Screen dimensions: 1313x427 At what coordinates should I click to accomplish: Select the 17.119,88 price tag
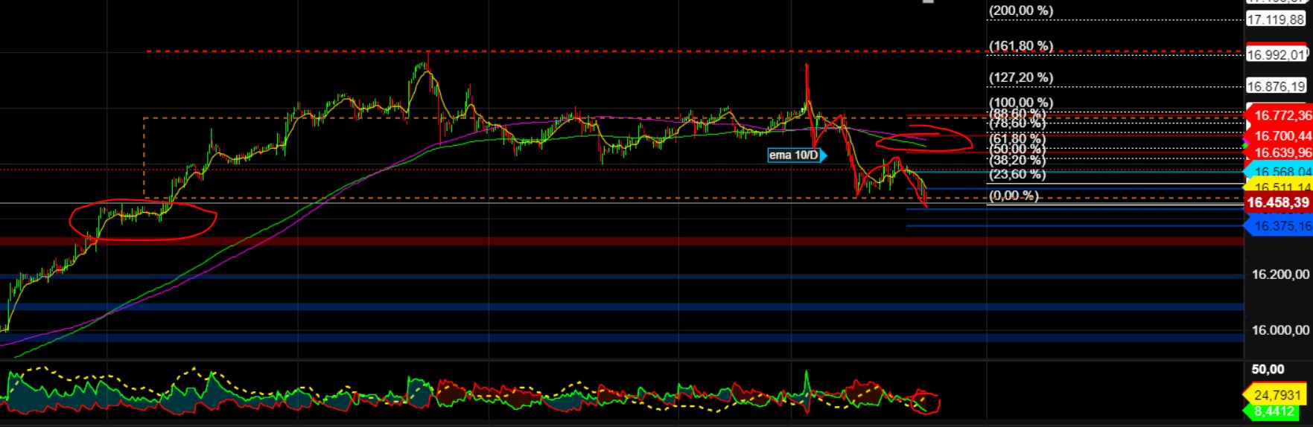pos(1276,20)
